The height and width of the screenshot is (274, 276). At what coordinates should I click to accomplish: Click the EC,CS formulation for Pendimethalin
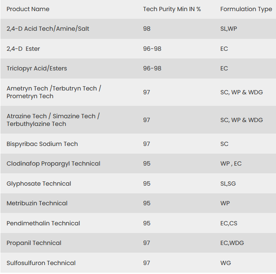229,223
